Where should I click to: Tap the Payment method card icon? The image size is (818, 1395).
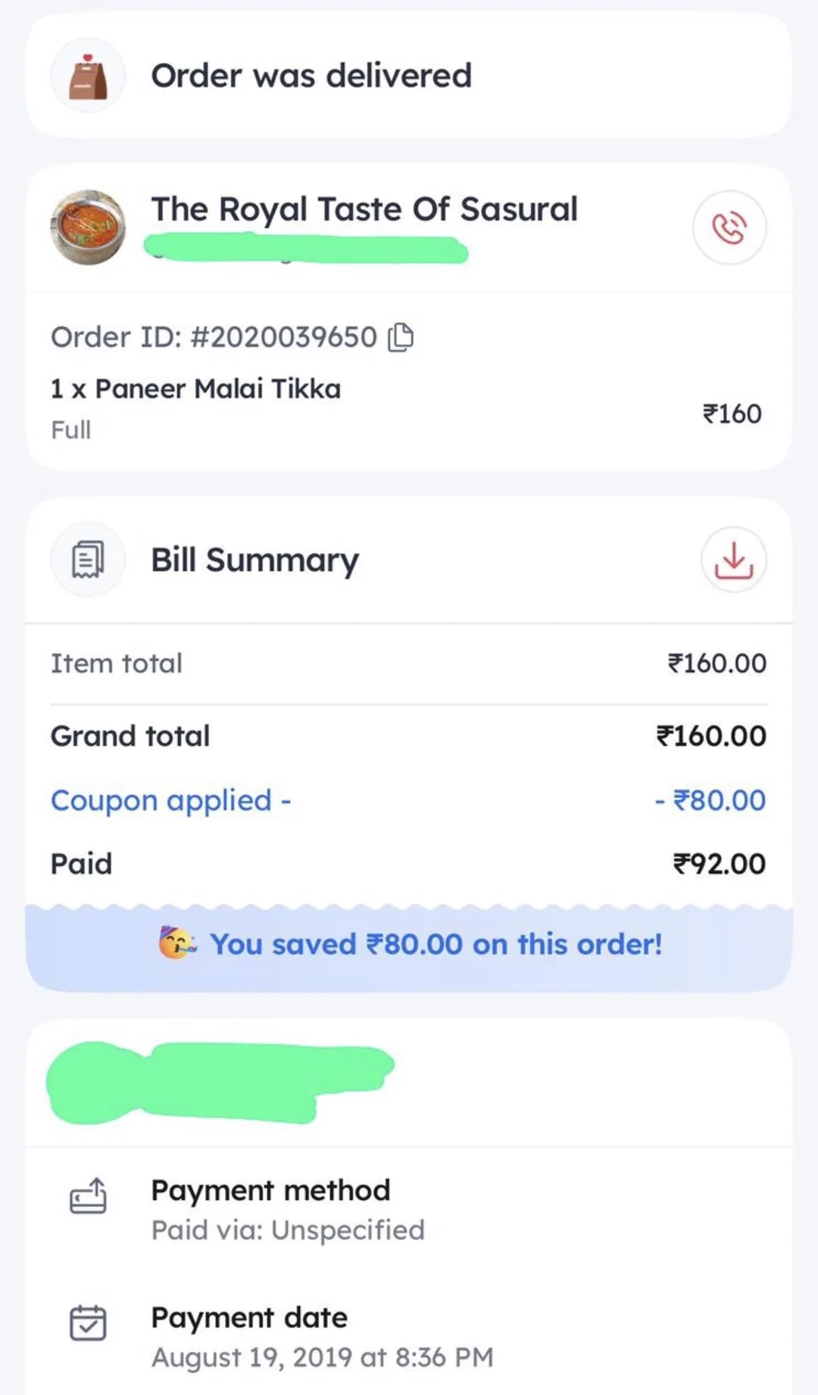(x=88, y=1196)
